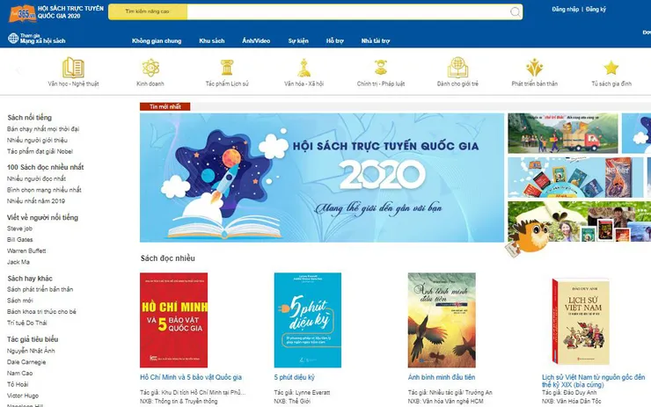Click the Tủ sách gia đình star icon
Image resolution: width=651 pixels, height=407 pixels.
[x=611, y=68]
